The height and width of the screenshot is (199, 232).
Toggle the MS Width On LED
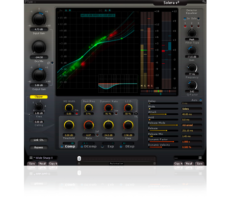[x=76, y=113]
